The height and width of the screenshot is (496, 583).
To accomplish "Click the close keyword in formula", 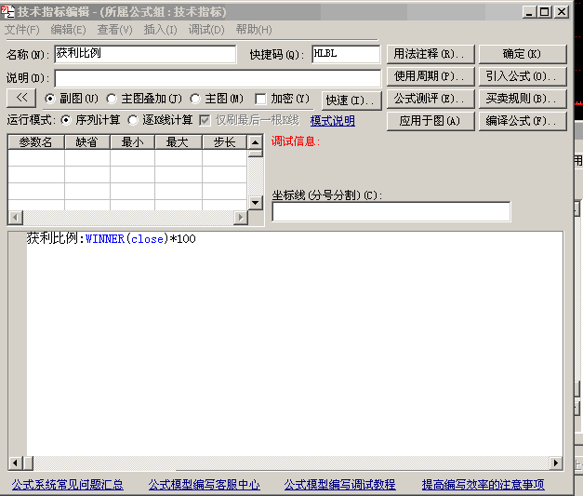I will (x=147, y=239).
